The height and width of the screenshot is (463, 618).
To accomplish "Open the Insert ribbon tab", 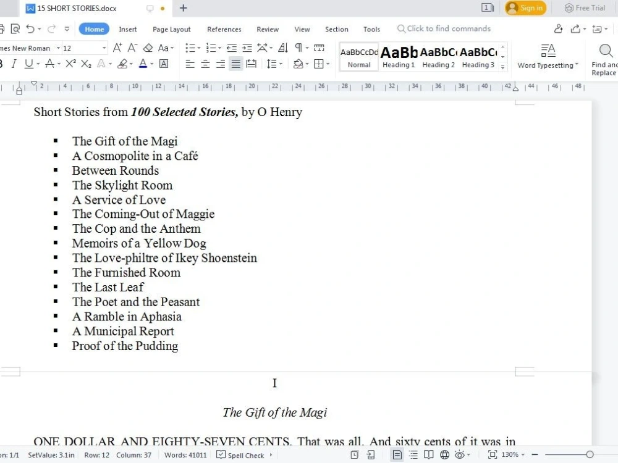I will point(128,29).
